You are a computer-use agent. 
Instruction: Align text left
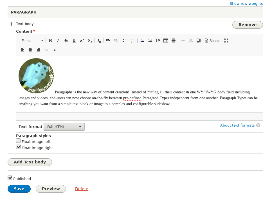(22, 50)
